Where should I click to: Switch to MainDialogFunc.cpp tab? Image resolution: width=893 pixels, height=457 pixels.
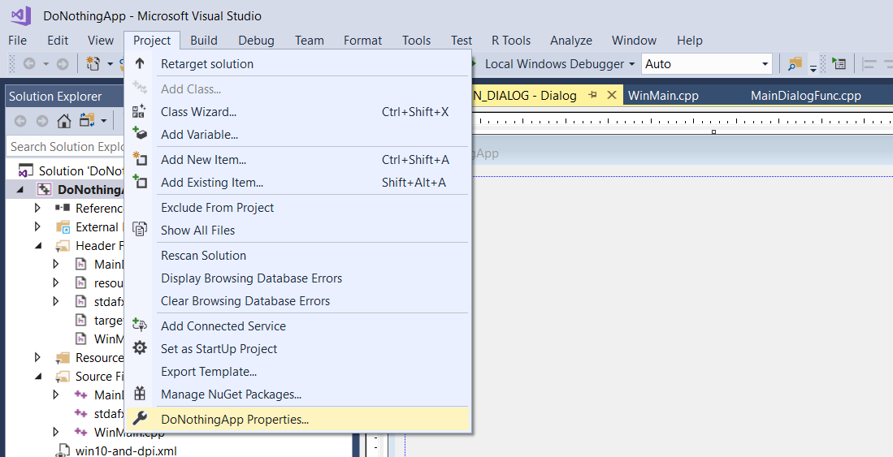coord(805,96)
